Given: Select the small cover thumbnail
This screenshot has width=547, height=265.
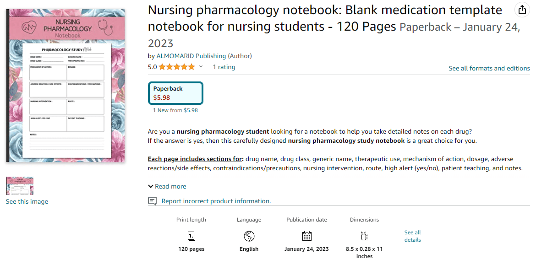Looking at the screenshot, I should 20,185.
